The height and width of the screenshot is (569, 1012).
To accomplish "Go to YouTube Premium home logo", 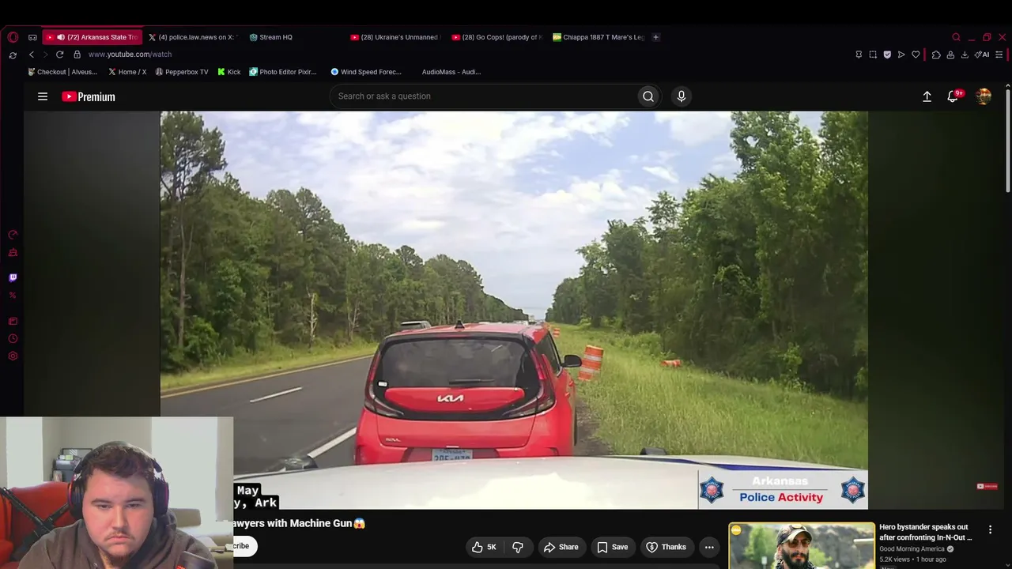I will point(89,96).
